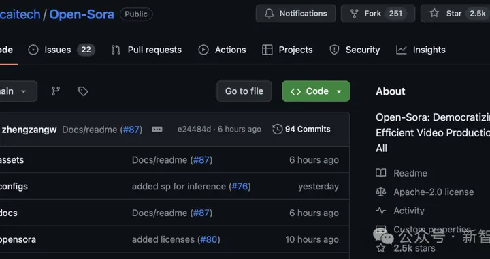Viewport: 490px width, 259px height.
Task: Open contributor zhengzangw profile link
Action: [x=29, y=129]
